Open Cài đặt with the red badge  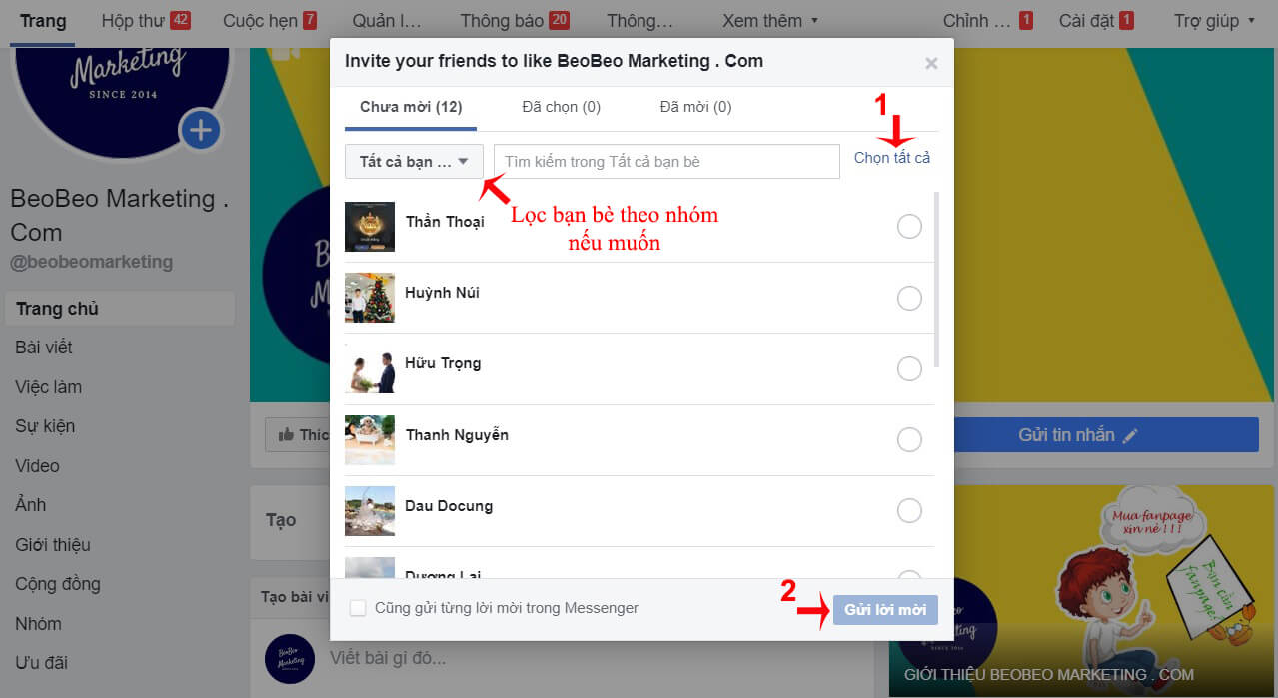(1096, 20)
